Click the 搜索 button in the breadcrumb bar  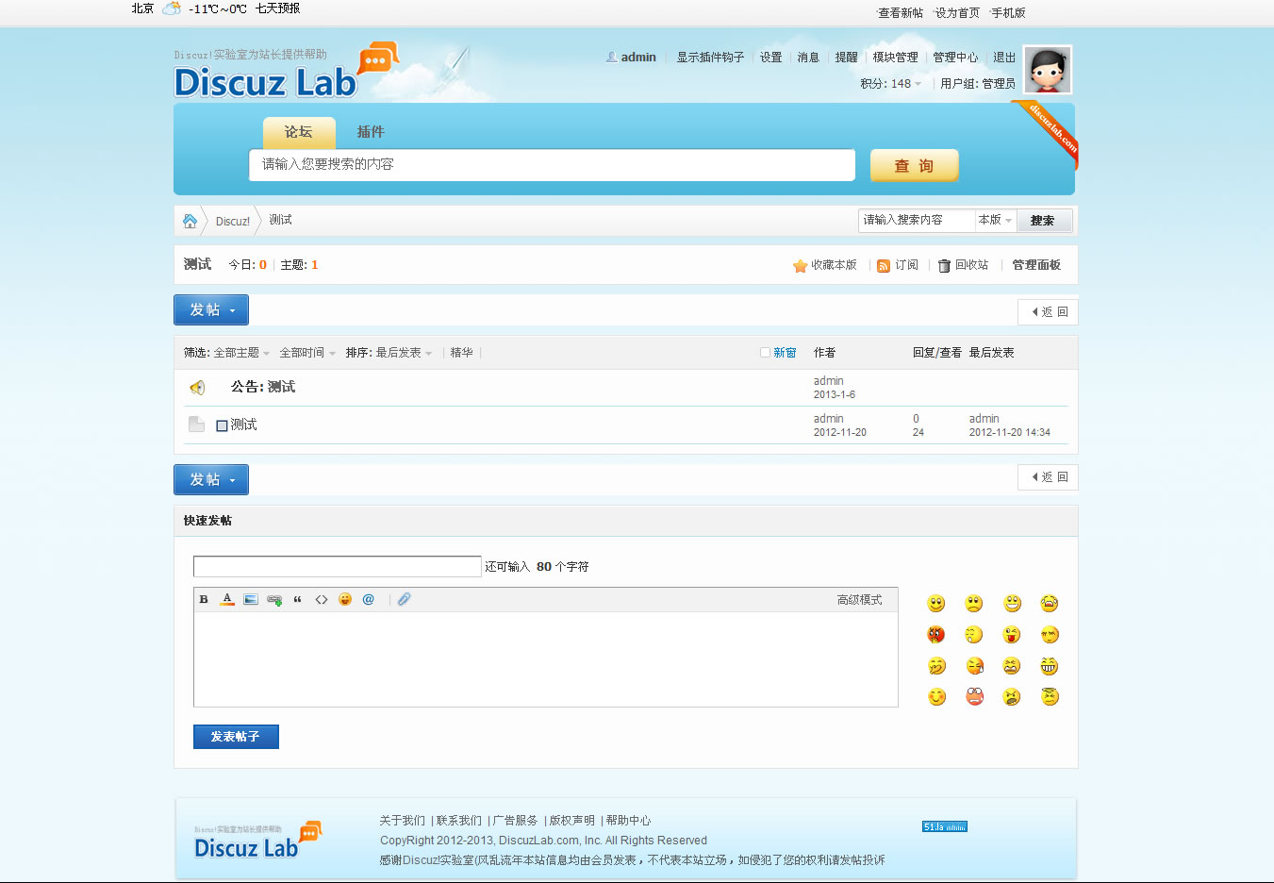coord(1045,221)
